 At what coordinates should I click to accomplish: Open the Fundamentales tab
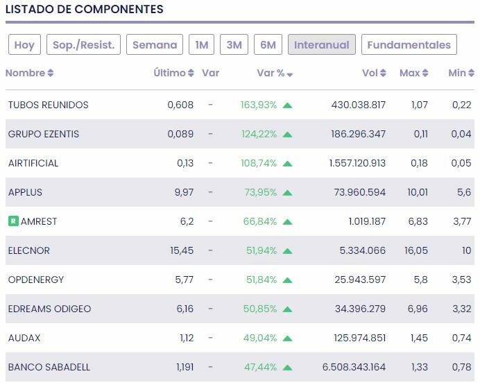[409, 45]
